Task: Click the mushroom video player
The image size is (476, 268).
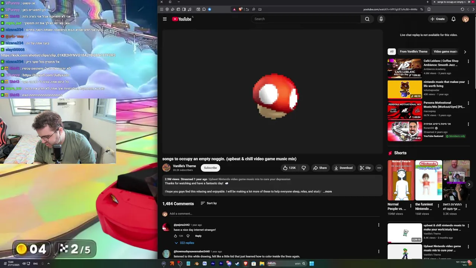Action: point(272,91)
